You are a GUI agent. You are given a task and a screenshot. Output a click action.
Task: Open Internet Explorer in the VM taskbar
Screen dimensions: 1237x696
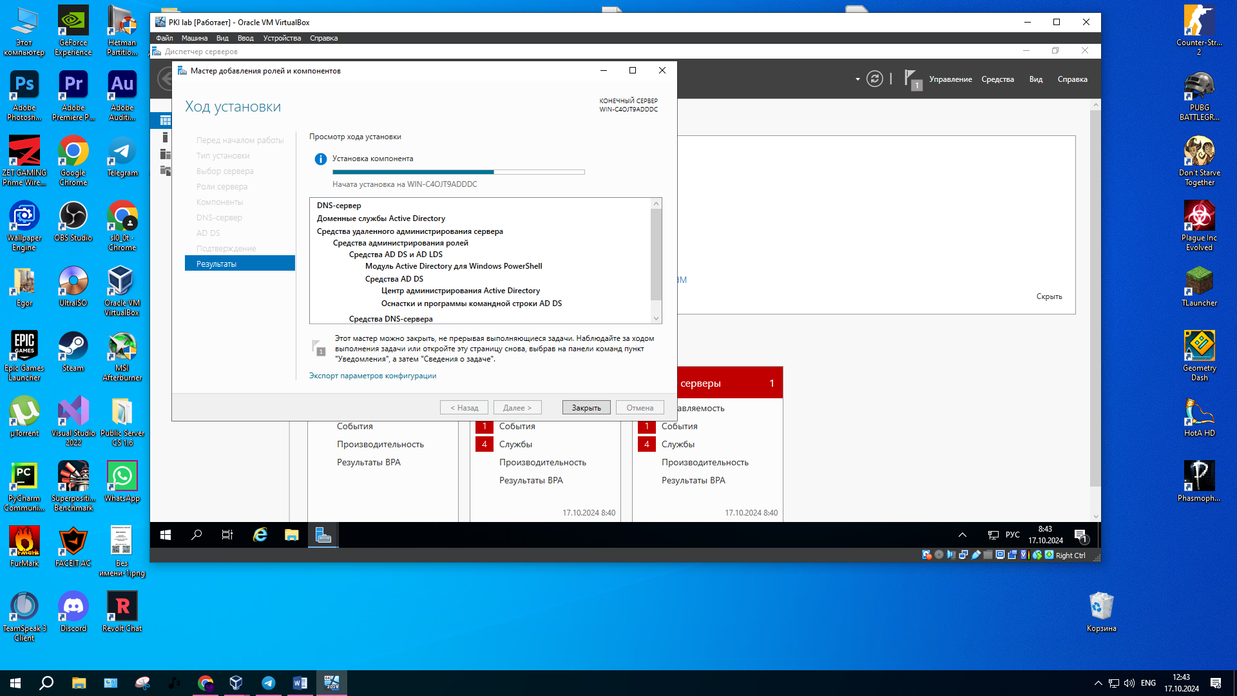(260, 535)
